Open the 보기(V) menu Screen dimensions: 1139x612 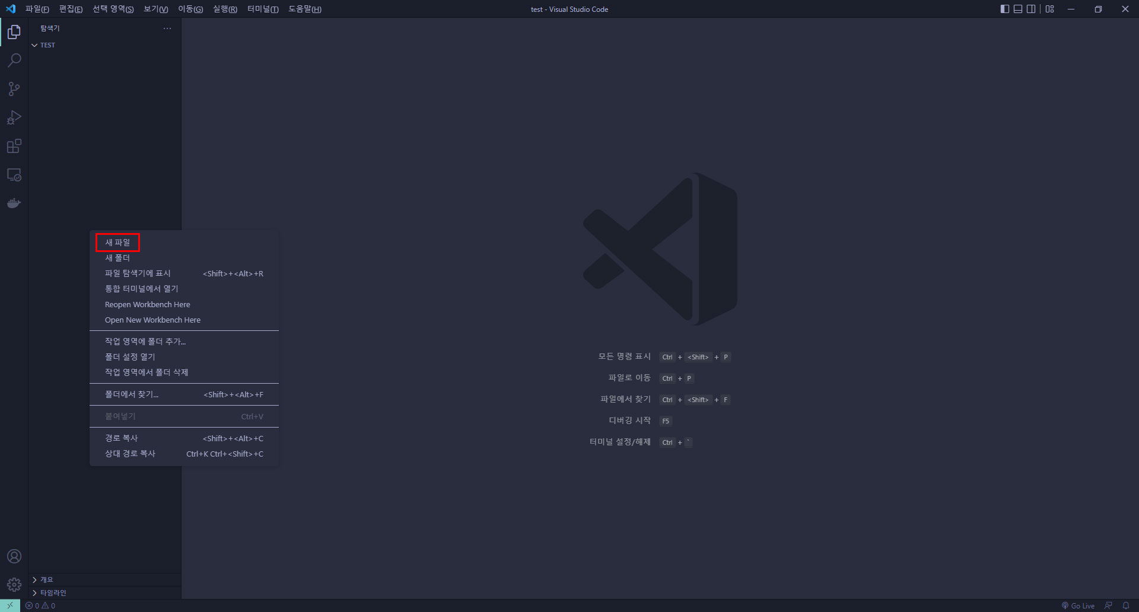coord(156,9)
